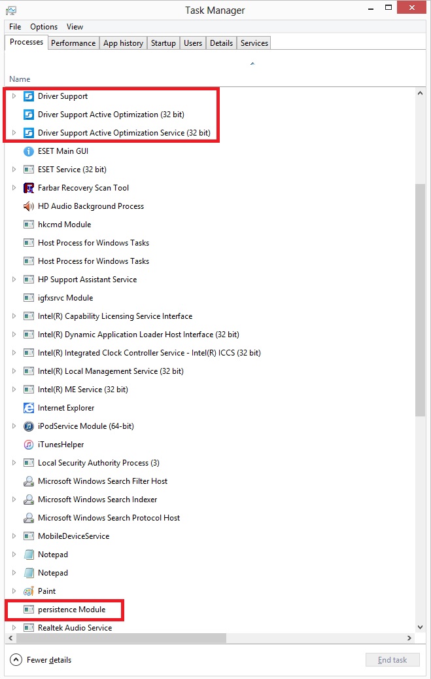Click the vertical scrollbar thumb
This screenshot has height=679, width=431.
420,300
